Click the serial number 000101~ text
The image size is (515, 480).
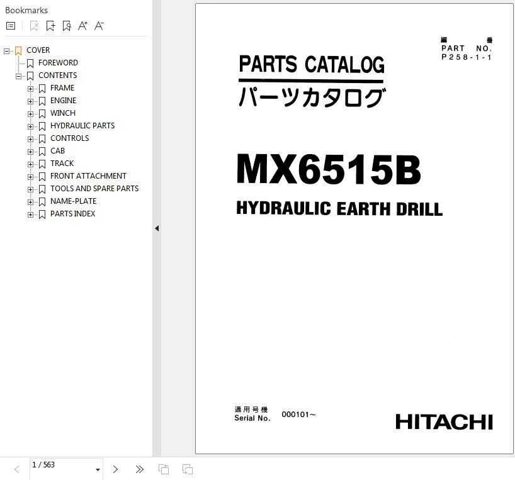point(298,415)
